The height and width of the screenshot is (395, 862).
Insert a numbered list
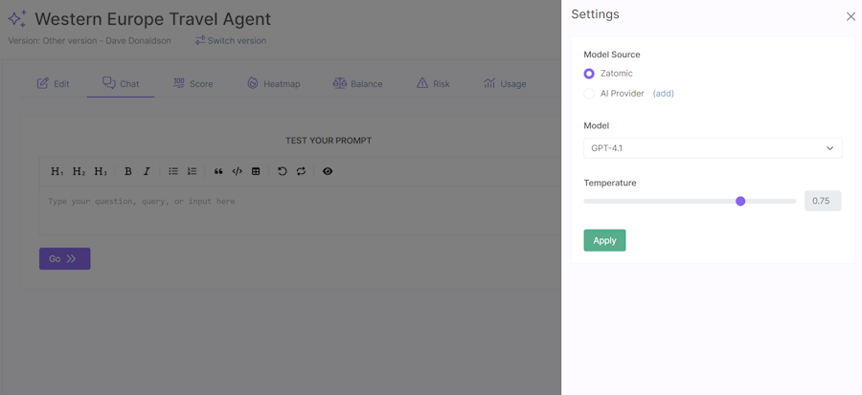pos(193,171)
